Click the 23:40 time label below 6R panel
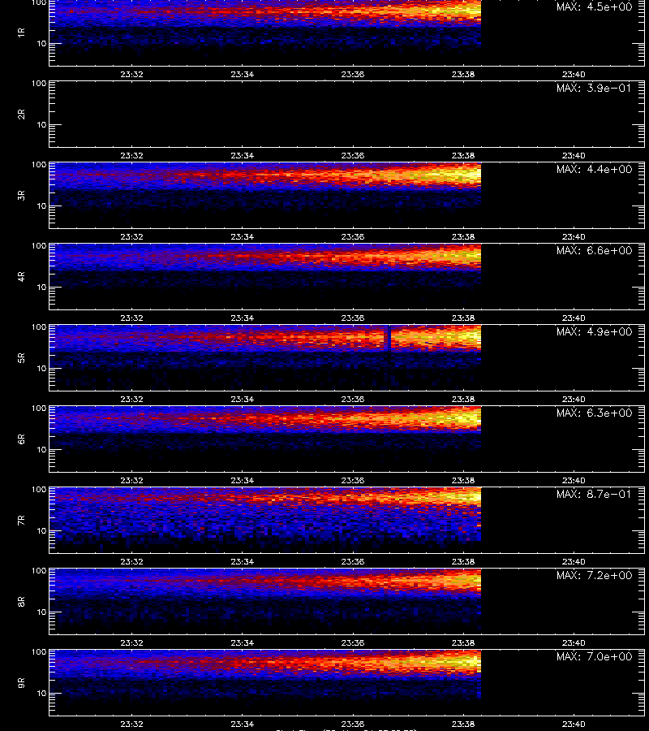 coord(574,480)
